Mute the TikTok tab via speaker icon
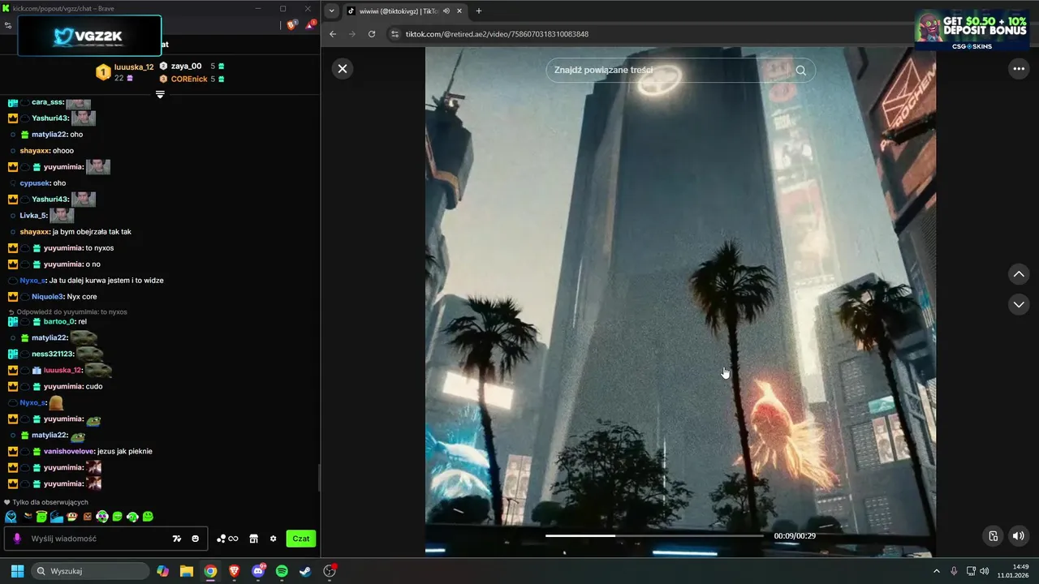The height and width of the screenshot is (584, 1039). [446, 11]
